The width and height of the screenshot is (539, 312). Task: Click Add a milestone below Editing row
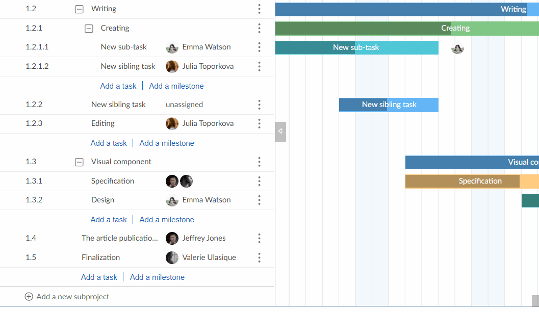[x=167, y=143]
